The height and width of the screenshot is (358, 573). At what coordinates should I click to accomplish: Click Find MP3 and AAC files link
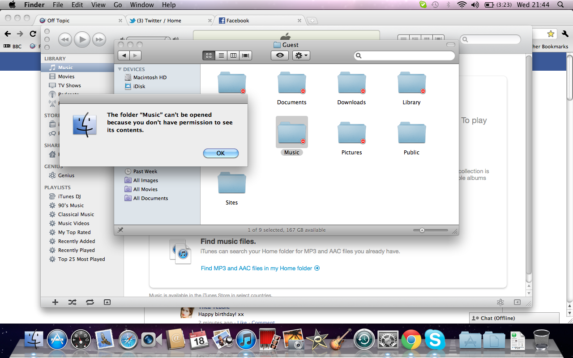tap(260, 268)
